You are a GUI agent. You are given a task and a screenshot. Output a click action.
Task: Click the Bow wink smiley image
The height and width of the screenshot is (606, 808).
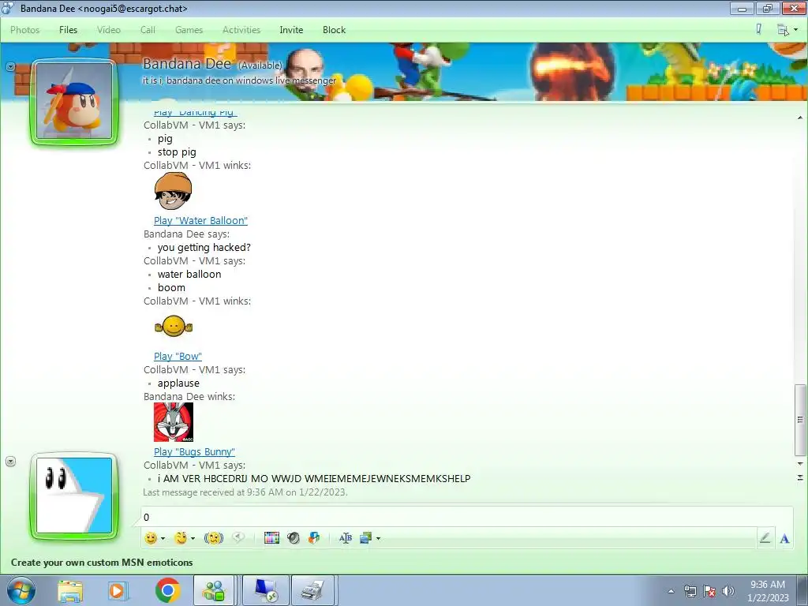(173, 326)
